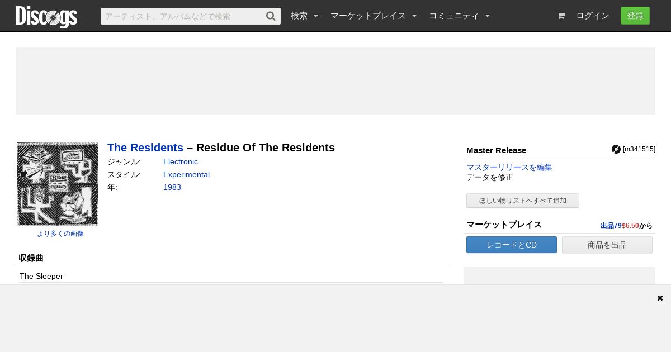Click the search magnifier icon
Viewport: 671px width, 352px height.
coord(271,16)
